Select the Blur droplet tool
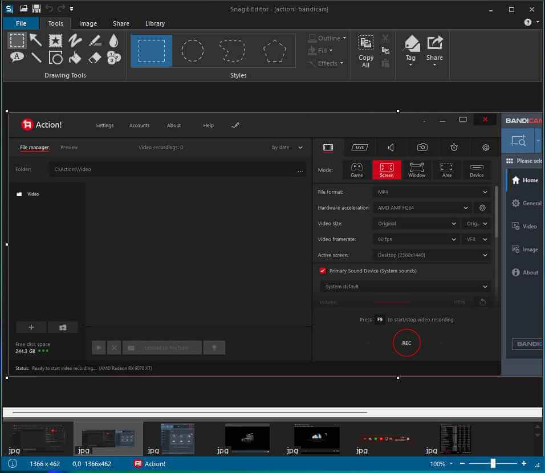The image size is (545, 473). tap(114, 40)
